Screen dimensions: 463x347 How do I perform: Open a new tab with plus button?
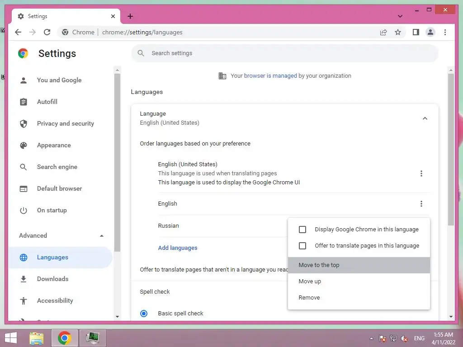point(130,16)
